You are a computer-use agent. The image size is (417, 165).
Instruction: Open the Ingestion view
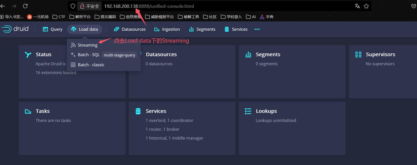click(167, 29)
